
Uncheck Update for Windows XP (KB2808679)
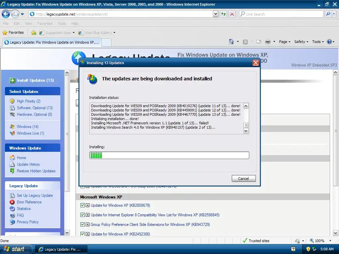coord(82,205)
